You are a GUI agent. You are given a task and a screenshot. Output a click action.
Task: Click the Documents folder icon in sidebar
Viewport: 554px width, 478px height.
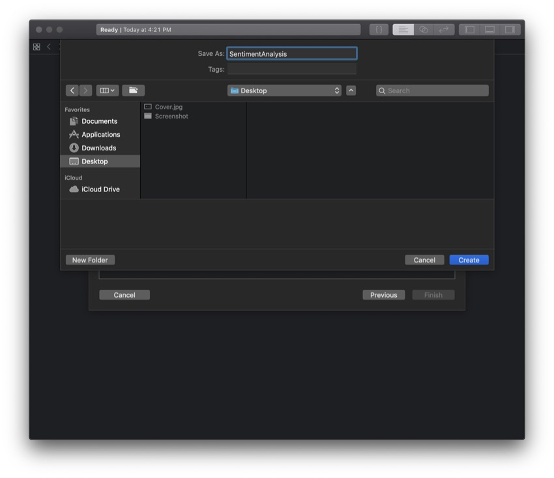point(74,121)
